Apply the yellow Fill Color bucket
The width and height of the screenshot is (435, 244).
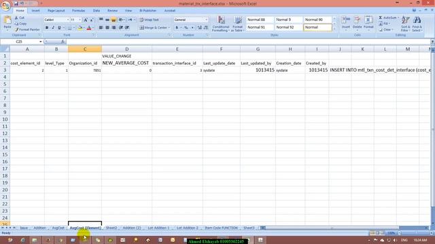[x=80, y=28]
